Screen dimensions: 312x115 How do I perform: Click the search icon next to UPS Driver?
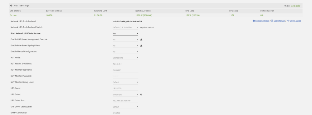141,95
